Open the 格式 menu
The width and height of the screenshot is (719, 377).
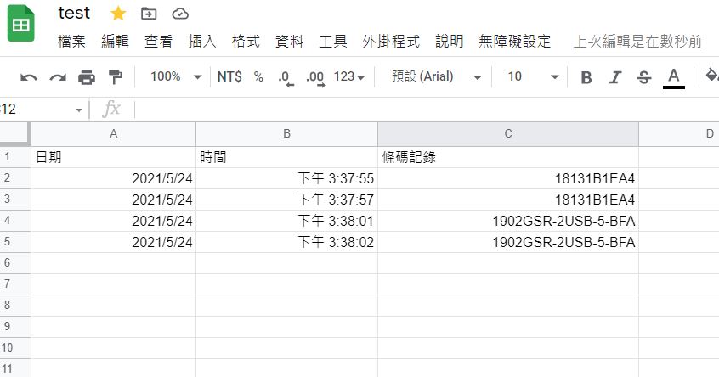coord(246,42)
